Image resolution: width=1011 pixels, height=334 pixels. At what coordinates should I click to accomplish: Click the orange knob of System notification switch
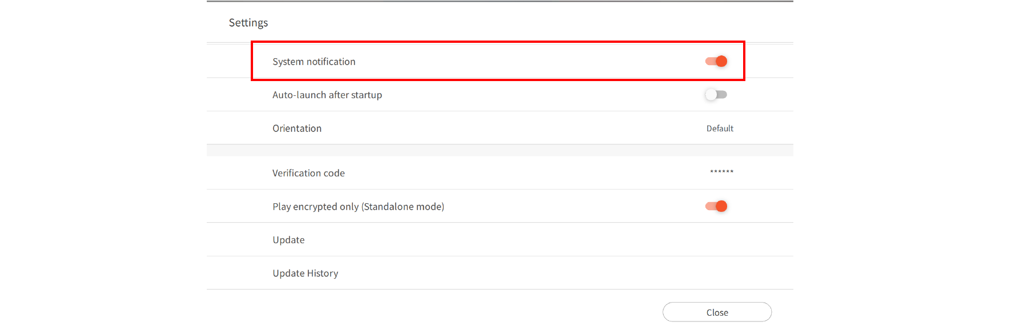(721, 61)
